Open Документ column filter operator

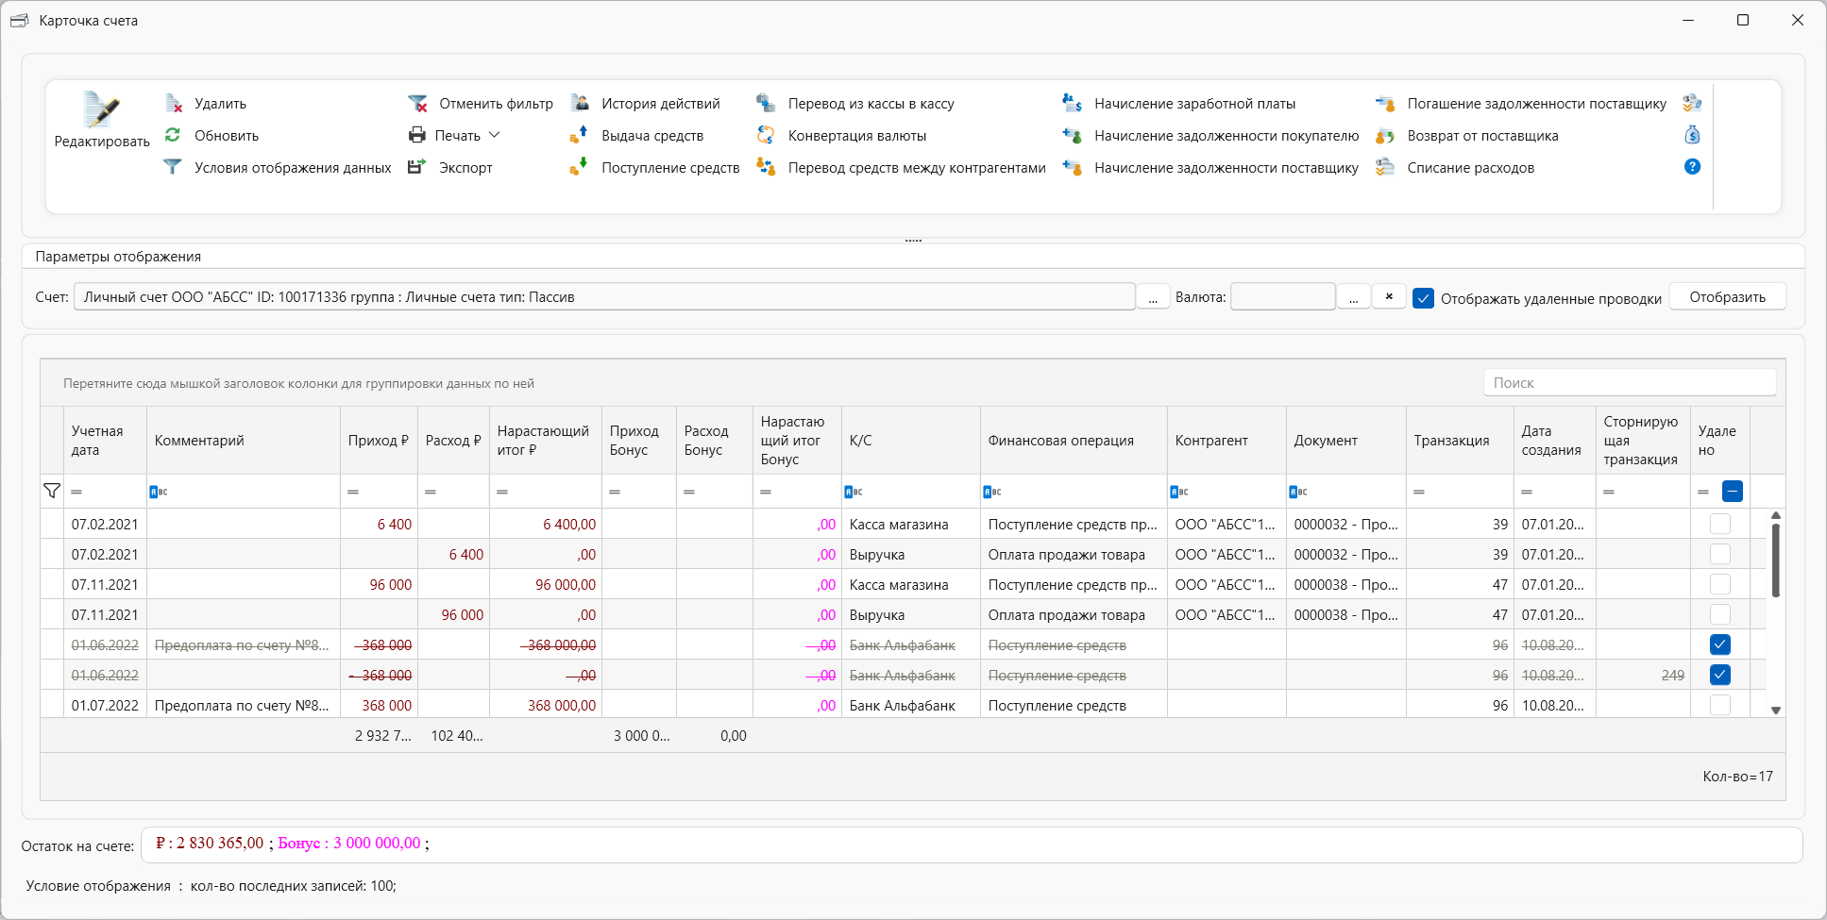[1298, 492]
